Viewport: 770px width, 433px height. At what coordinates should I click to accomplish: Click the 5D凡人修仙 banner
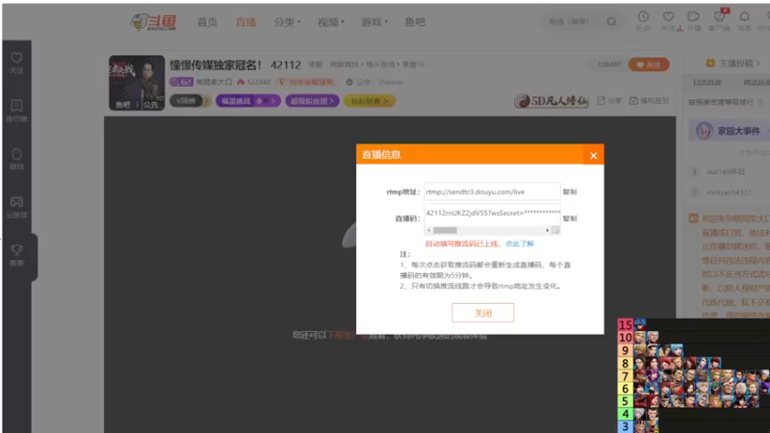coord(552,101)
